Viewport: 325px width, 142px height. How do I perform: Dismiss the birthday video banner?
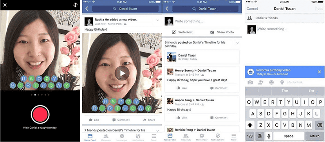click(320, 72)
